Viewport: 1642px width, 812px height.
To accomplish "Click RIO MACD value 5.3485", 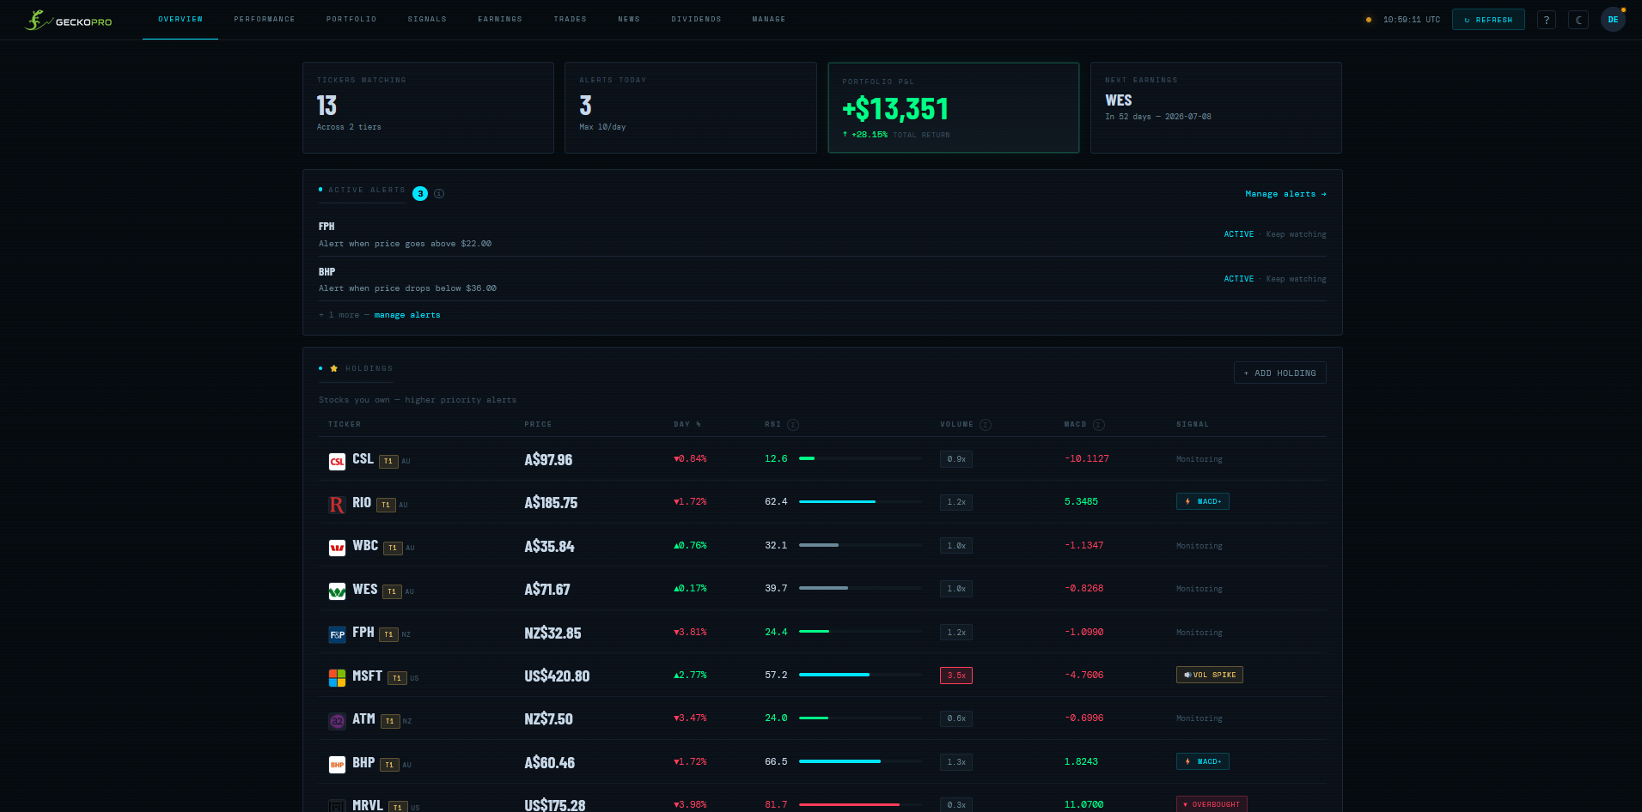I will tap(1081, 501).
